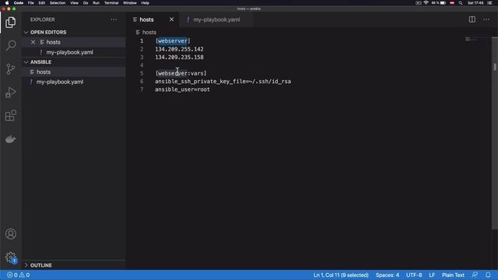Open the Apple menu
The width and height of the screenshot is (498, 280).
[7, 3]
